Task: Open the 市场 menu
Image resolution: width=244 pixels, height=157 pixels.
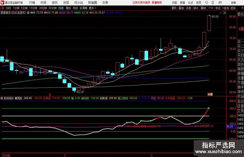Action: pyautogui.click(x=43, y=3)
